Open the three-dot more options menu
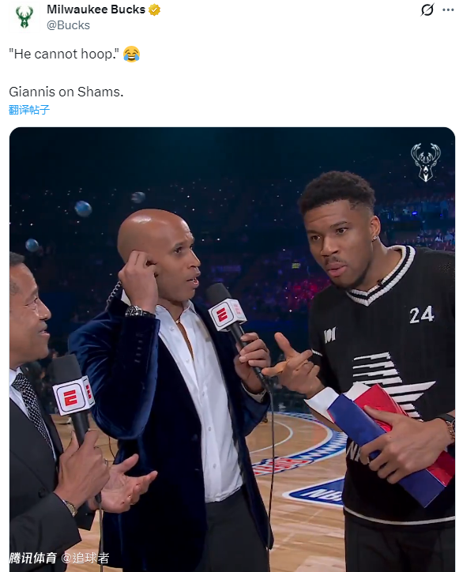This screenshot has height=572, width=463. [448, 9]
